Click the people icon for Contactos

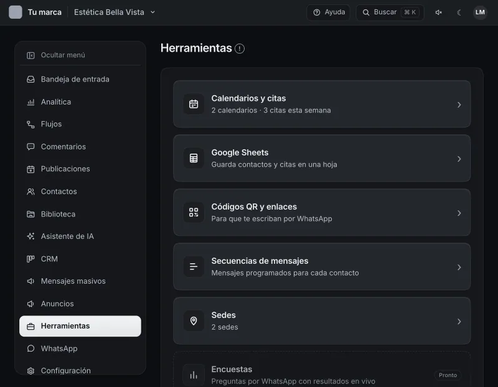[31, 192]
